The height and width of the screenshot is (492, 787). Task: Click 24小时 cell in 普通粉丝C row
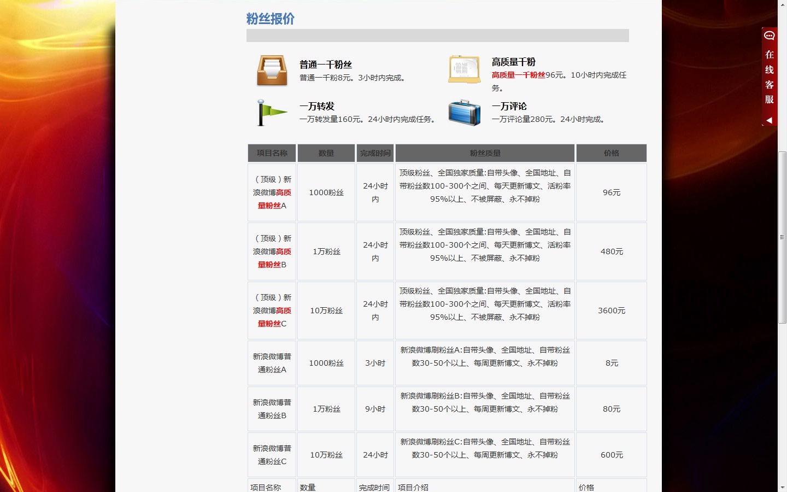coord(375,455)
